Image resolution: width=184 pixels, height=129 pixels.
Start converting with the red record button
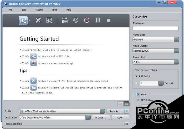coord(87,20)
